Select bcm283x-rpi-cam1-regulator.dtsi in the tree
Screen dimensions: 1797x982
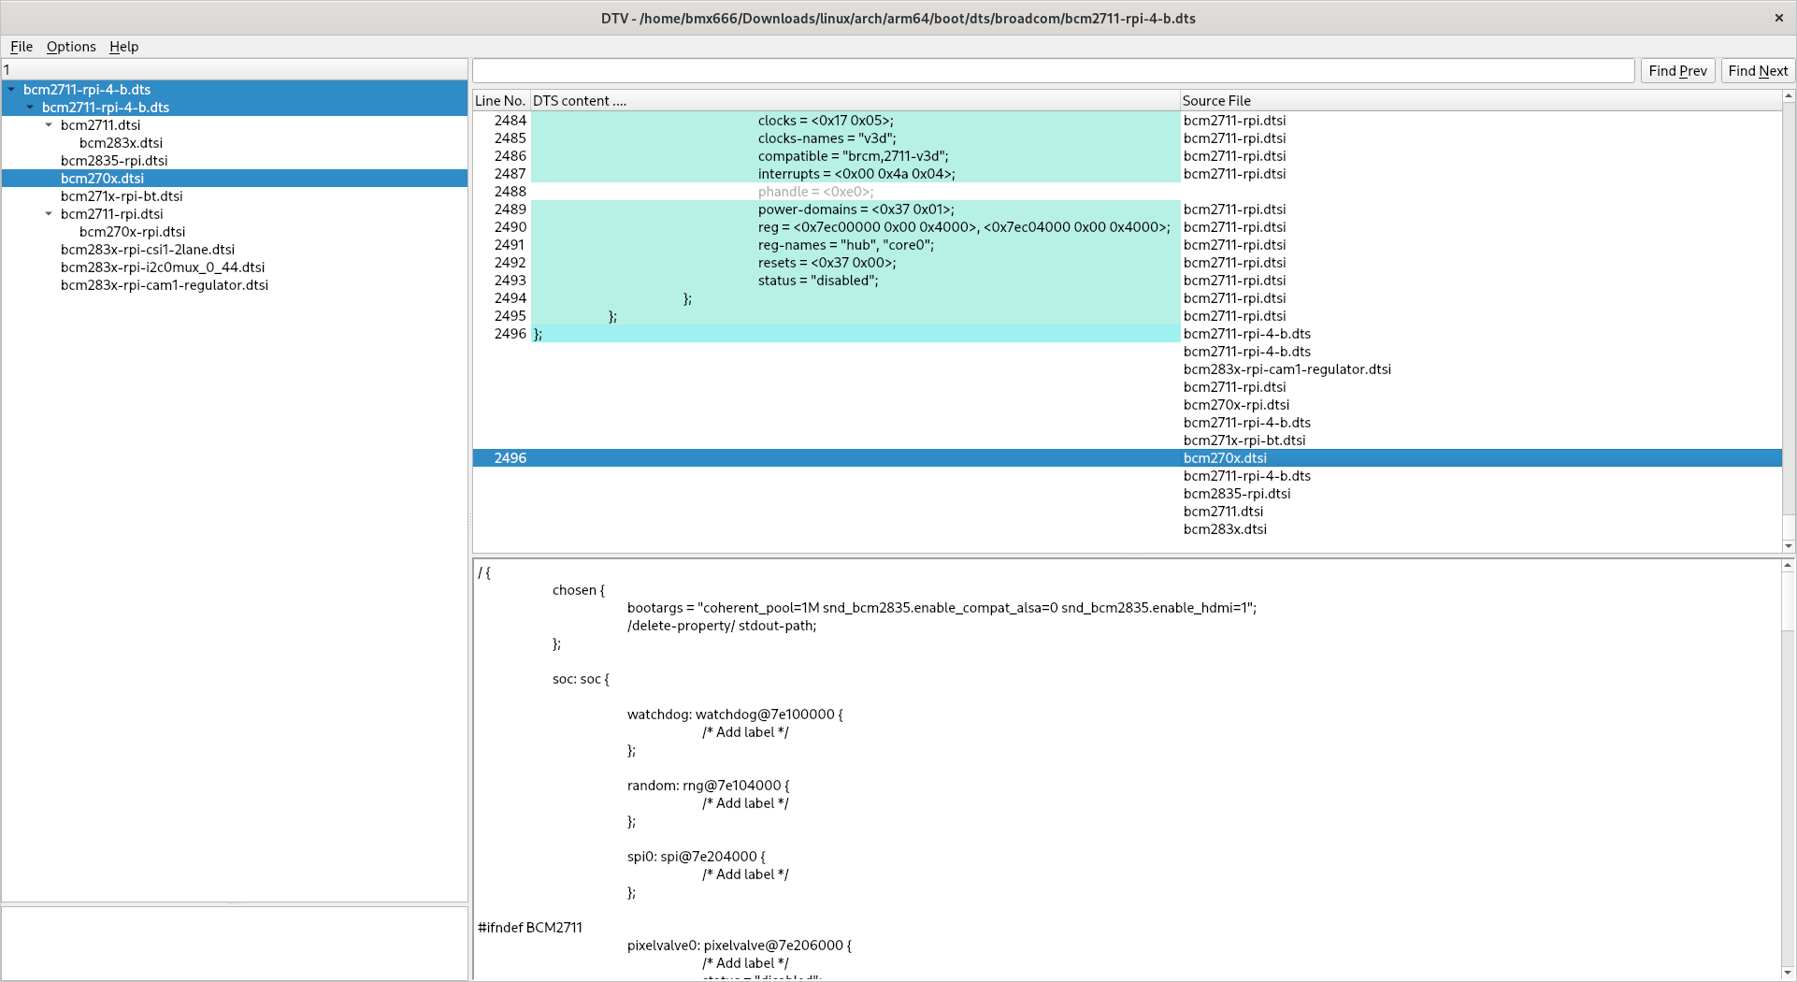tap(165, 285)
